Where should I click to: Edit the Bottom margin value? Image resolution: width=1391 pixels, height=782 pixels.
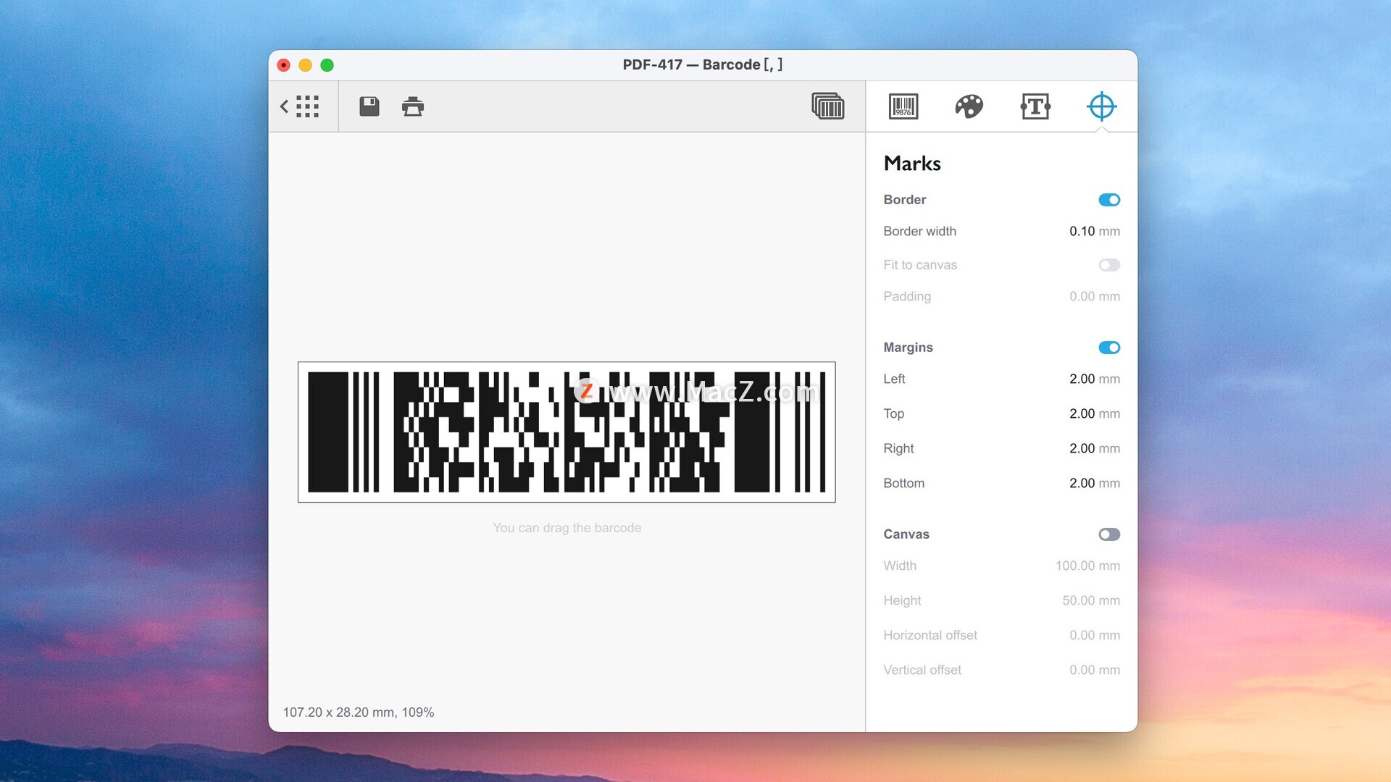pyautogui.click(x=1094, y=484)
